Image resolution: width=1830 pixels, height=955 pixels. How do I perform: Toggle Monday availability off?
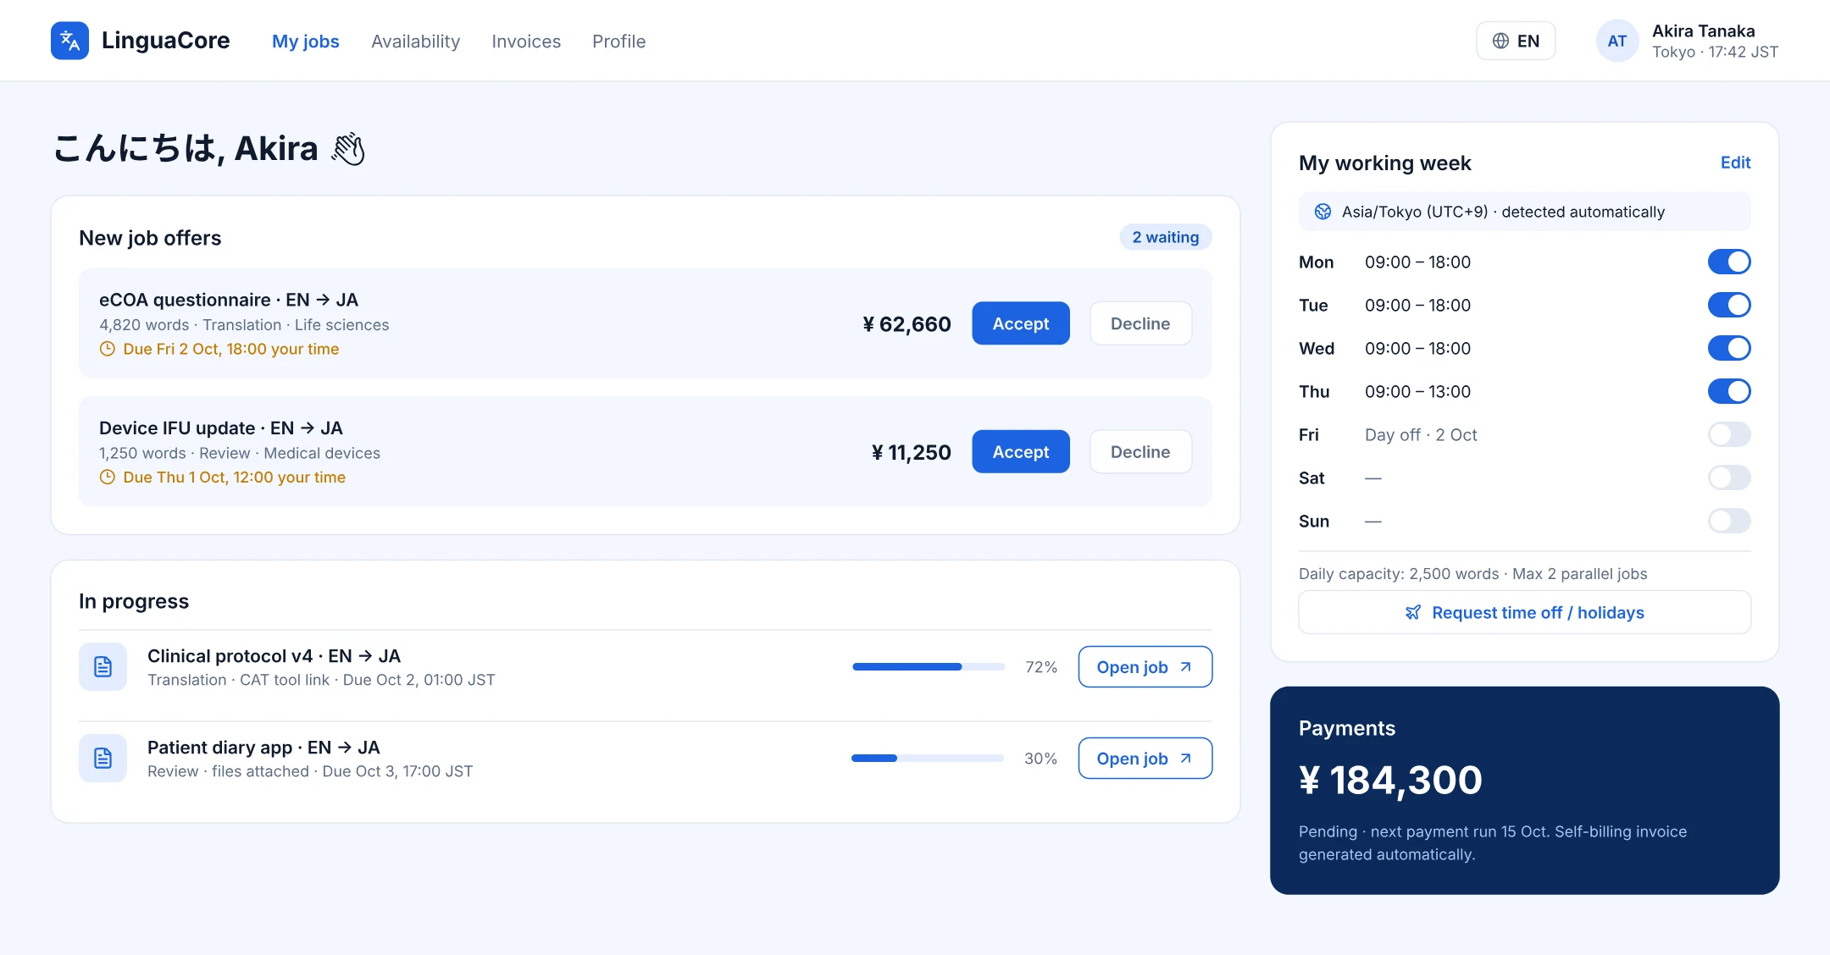click(x=1729, y=262)
